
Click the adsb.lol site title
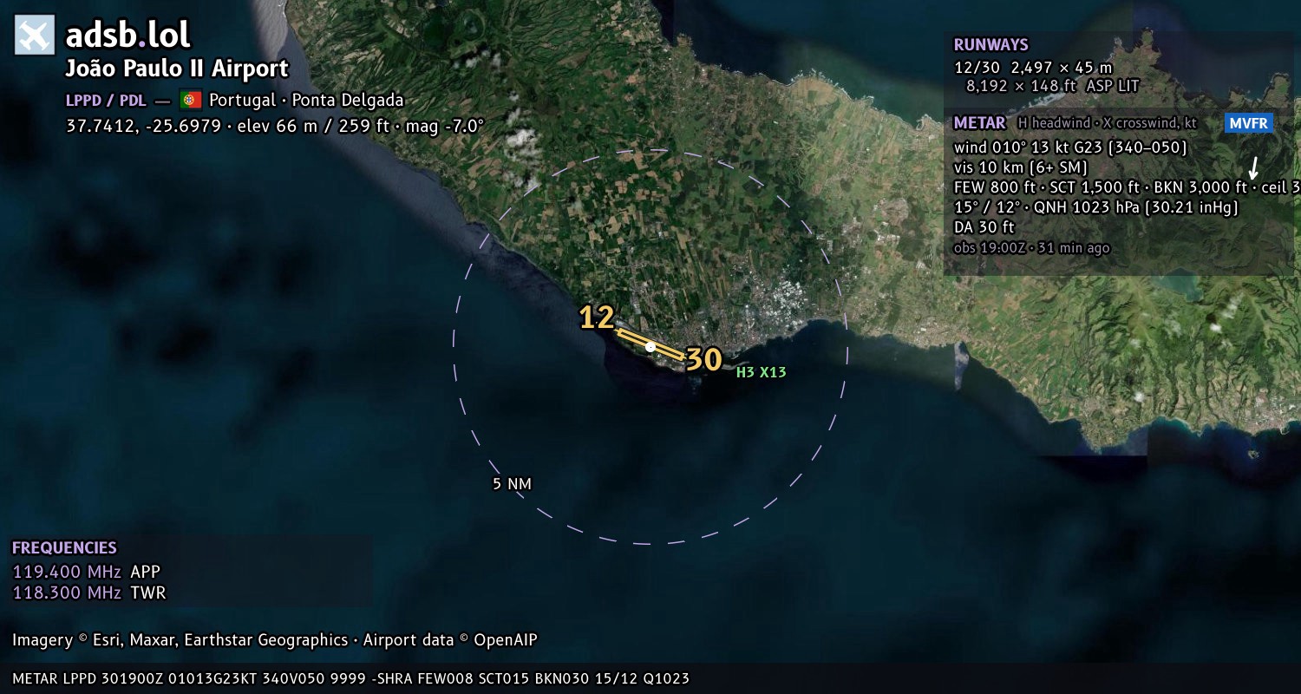[x=128, y=36]
